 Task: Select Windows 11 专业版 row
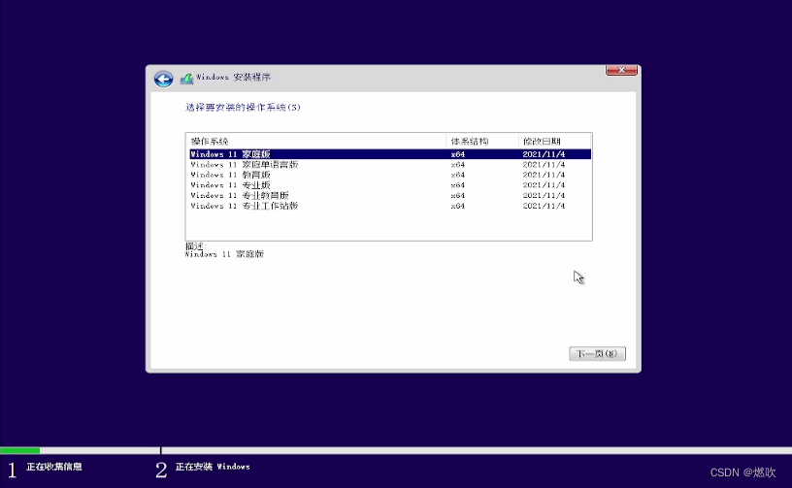click(x=390, y=185)
